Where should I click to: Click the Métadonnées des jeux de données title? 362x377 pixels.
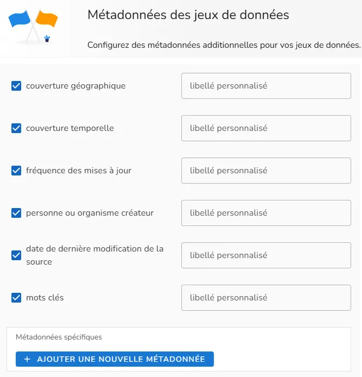[188, 15]
